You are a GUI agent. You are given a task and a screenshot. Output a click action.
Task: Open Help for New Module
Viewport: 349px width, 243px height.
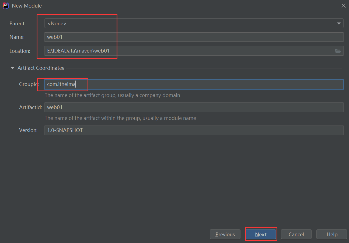click(332, 234)
